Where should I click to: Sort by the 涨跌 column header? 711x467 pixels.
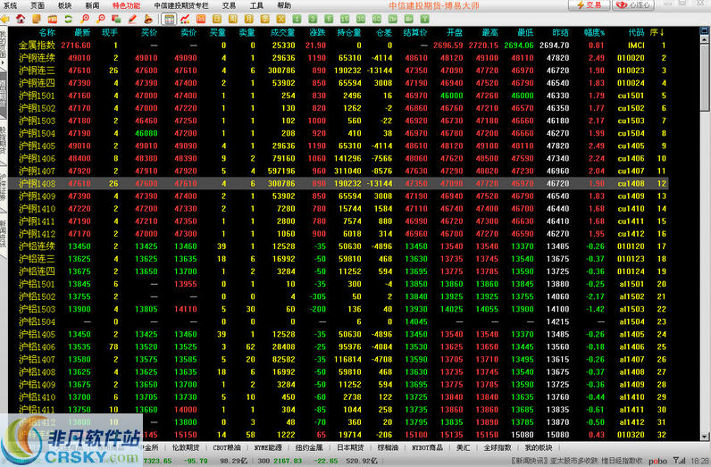pyautogui.click(x=317, y=32)
